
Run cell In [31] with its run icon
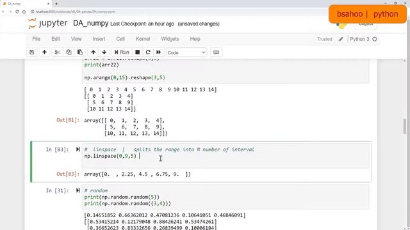point(78,190)
